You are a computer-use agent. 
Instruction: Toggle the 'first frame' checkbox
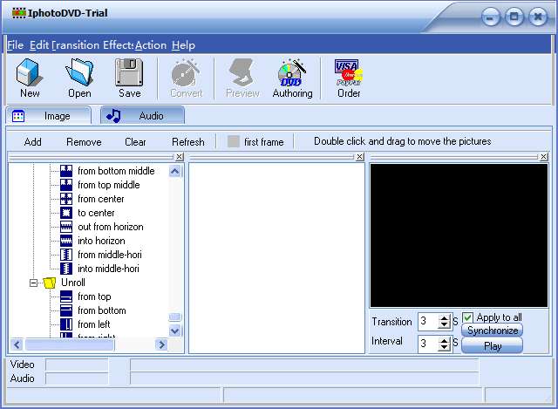pos(234,141)
